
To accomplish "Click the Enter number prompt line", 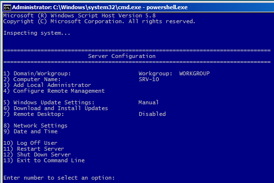I will 59,178.
